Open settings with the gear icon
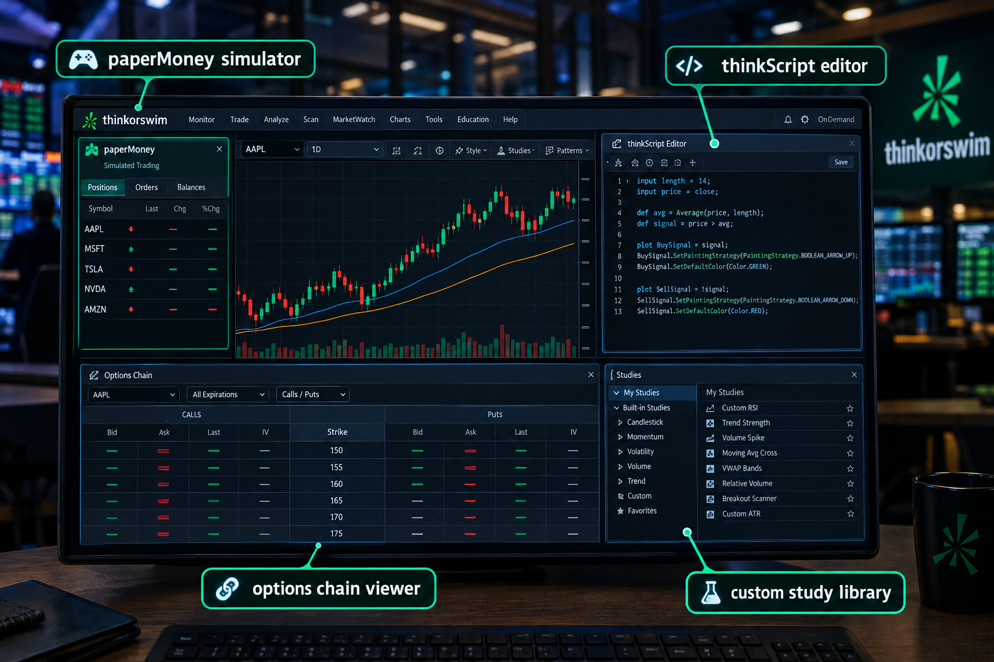 pyautogui.click(x=804, y=120)
